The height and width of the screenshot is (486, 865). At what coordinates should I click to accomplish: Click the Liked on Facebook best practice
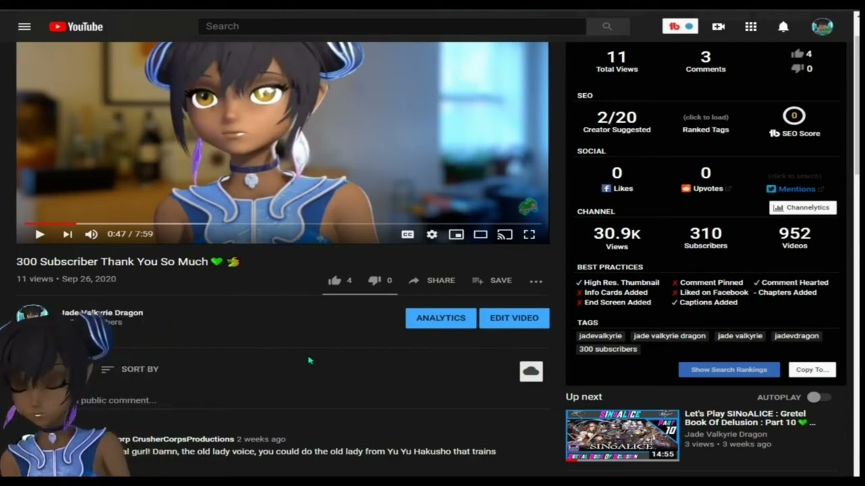[x=710, y=293]
